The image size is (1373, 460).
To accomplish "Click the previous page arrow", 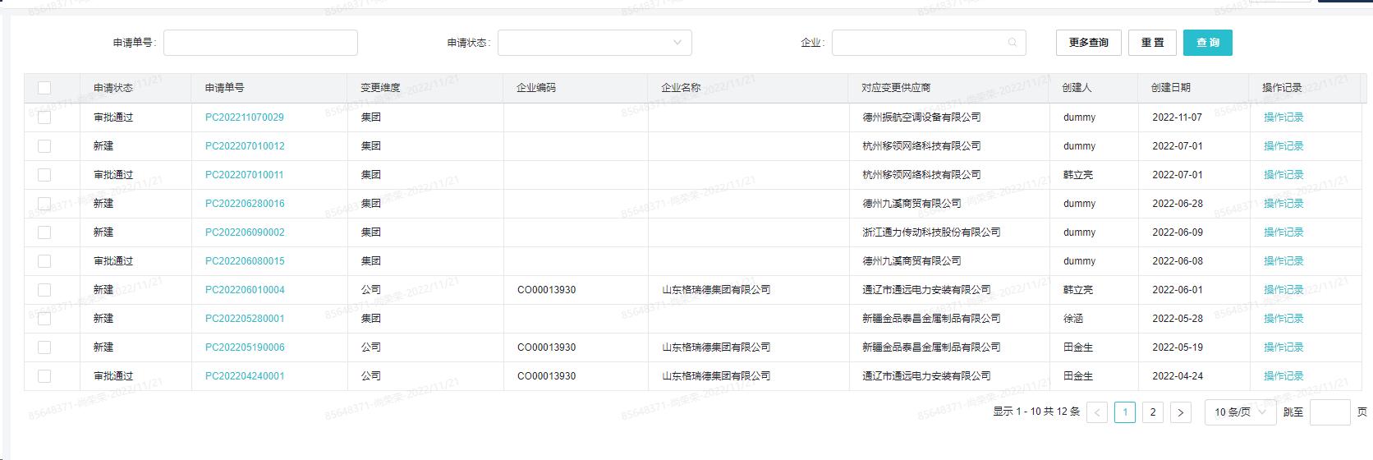I will coord(1097,412).
